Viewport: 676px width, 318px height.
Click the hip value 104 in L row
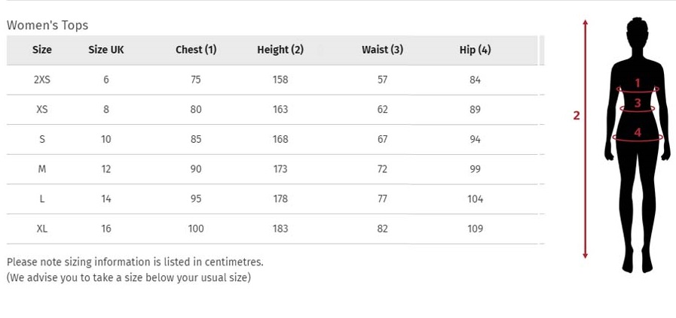click(x=475, y=198)
